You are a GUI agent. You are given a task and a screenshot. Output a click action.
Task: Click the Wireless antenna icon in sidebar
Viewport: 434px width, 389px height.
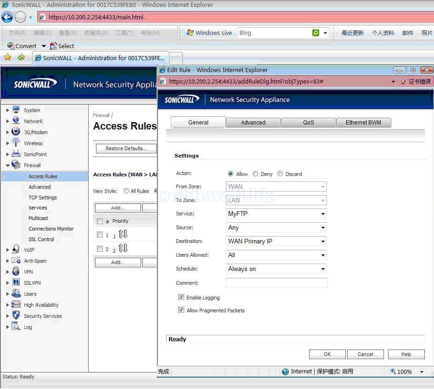pos(16,142)
